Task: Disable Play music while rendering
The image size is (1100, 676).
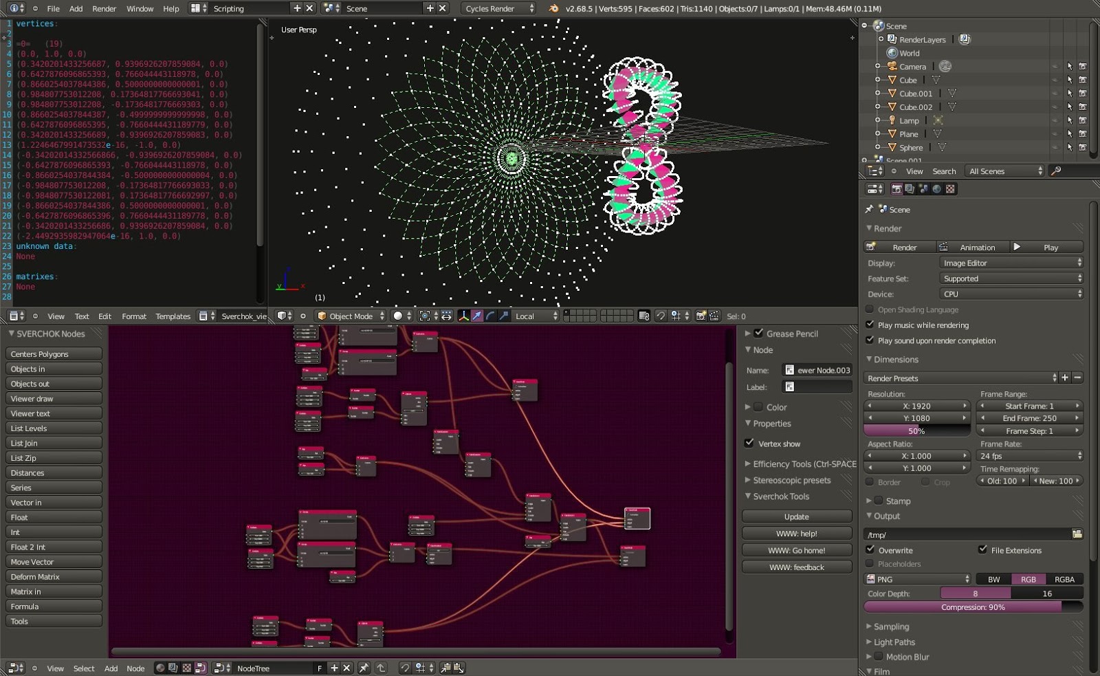Action: (870, 325)
